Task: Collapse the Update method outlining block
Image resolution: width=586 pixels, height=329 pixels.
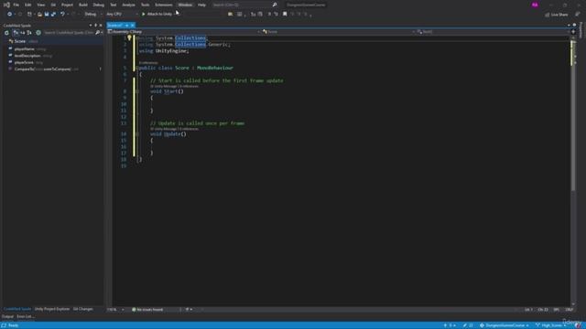Action: point(137,134)
